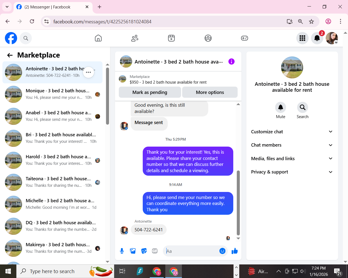The height and width of the screenshot is (278, 348).
Task: Open the DQ conversation
Action: 52,226
